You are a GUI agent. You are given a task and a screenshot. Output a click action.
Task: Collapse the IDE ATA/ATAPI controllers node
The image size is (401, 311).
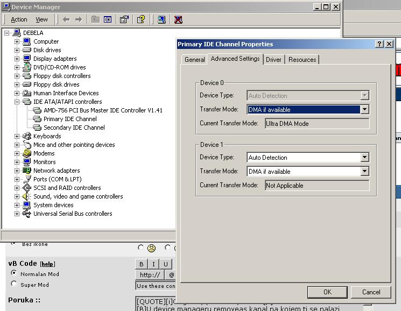point(17,102)
